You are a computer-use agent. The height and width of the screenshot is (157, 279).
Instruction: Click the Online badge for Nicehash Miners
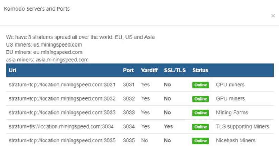[201, 141]
